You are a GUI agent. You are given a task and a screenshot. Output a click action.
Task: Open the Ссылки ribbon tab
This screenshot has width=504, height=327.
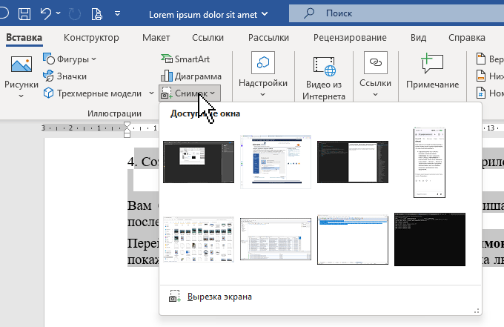click(208, 37)
